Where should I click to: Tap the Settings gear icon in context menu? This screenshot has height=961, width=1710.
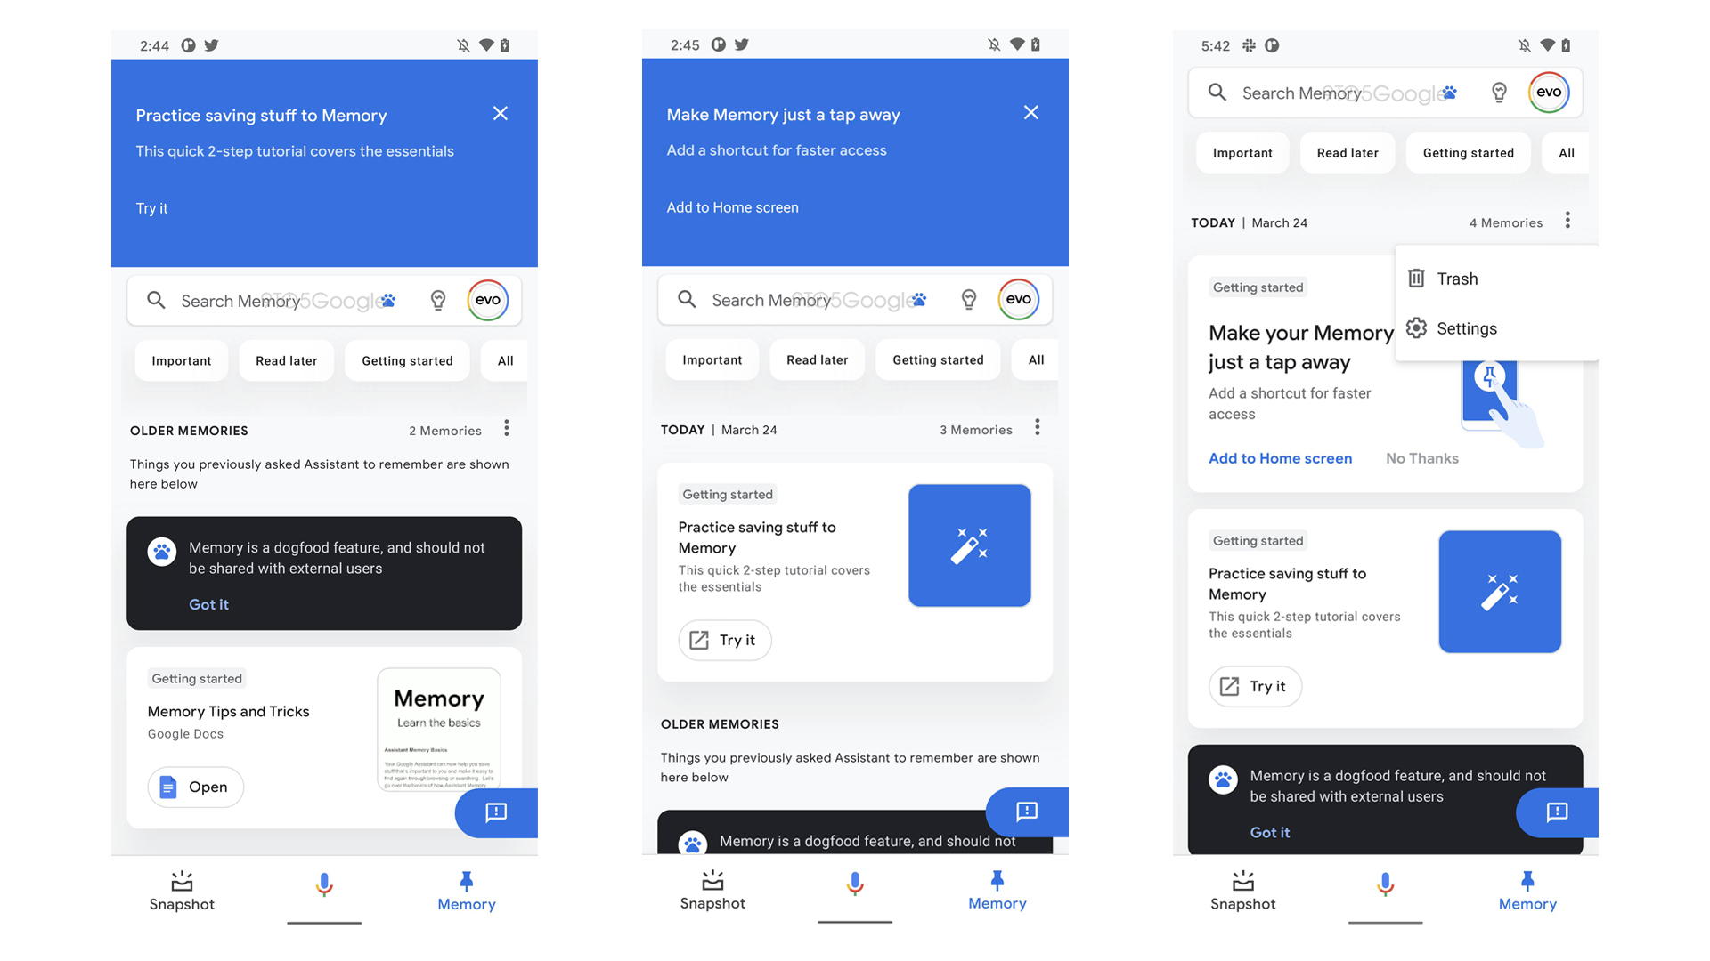click(x=1421, y=327)
